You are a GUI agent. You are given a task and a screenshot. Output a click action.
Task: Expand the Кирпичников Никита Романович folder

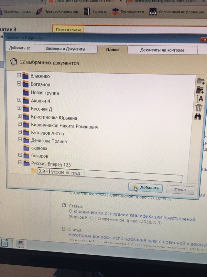coord(20,124)
